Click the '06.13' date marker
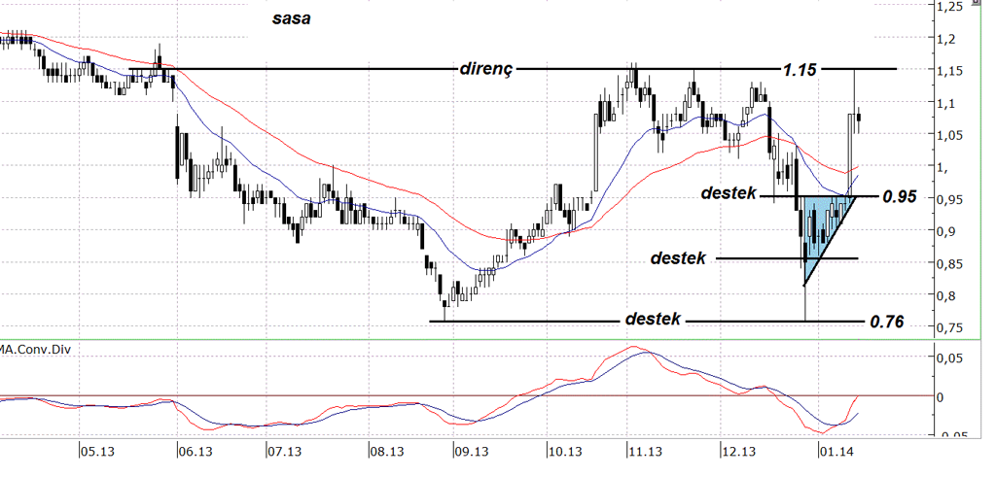 click(195, 453)
